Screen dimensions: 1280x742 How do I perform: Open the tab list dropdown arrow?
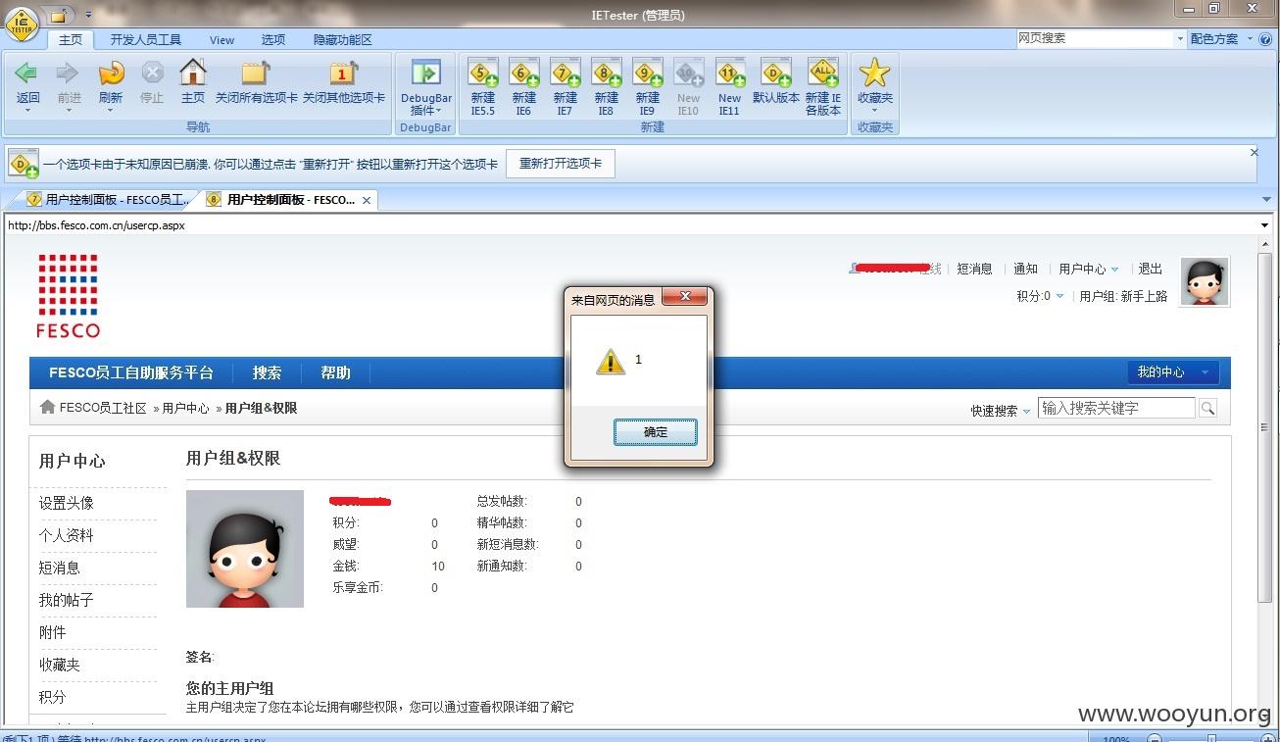pos(1266,200)
